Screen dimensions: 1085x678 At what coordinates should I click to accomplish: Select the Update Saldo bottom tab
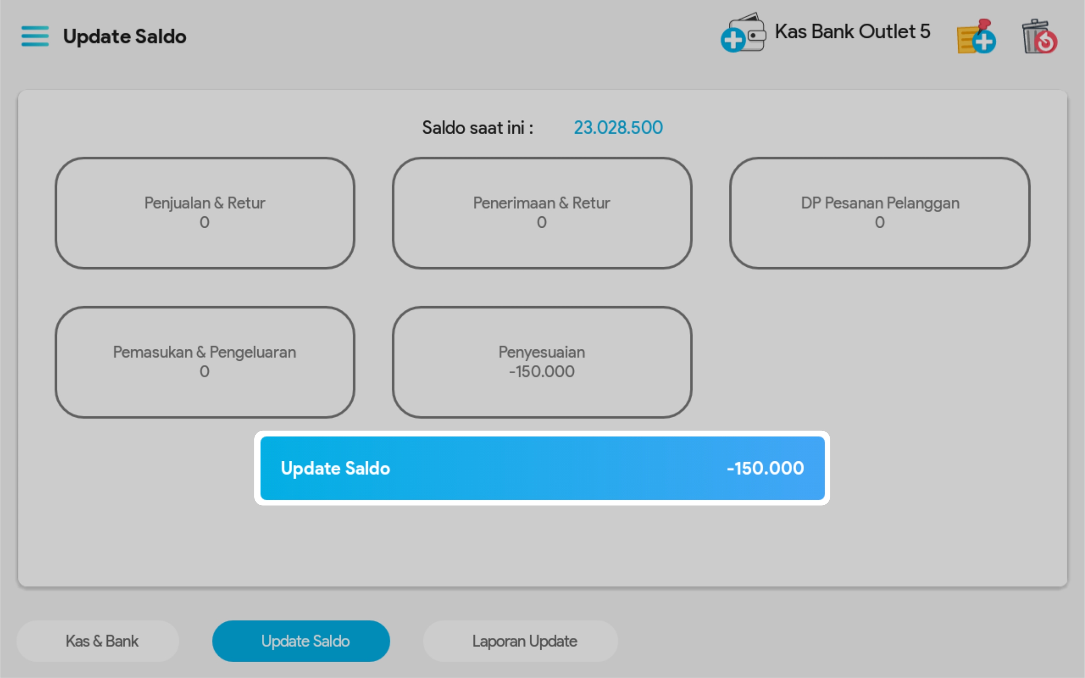(x=305, y=641)
